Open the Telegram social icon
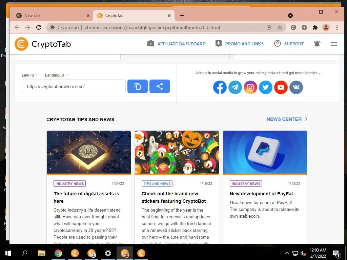This screenshot has width=347, height=260. 235,87
